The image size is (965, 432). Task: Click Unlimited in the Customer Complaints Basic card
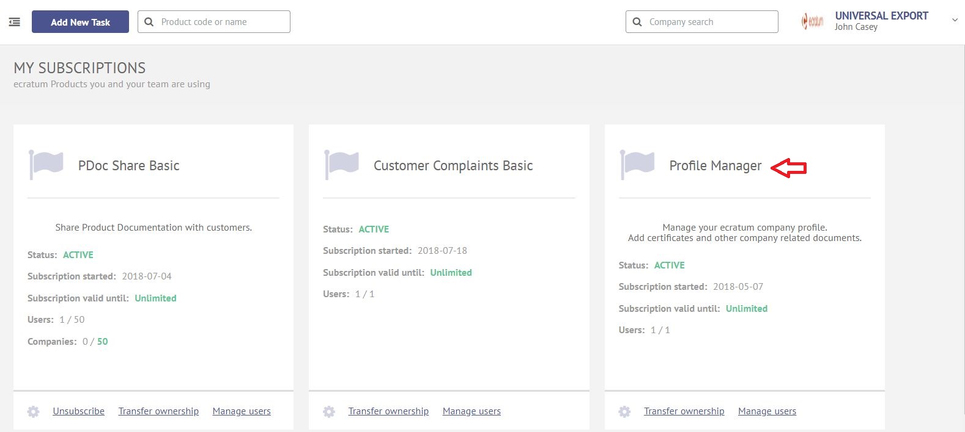[x=451, y=273]
